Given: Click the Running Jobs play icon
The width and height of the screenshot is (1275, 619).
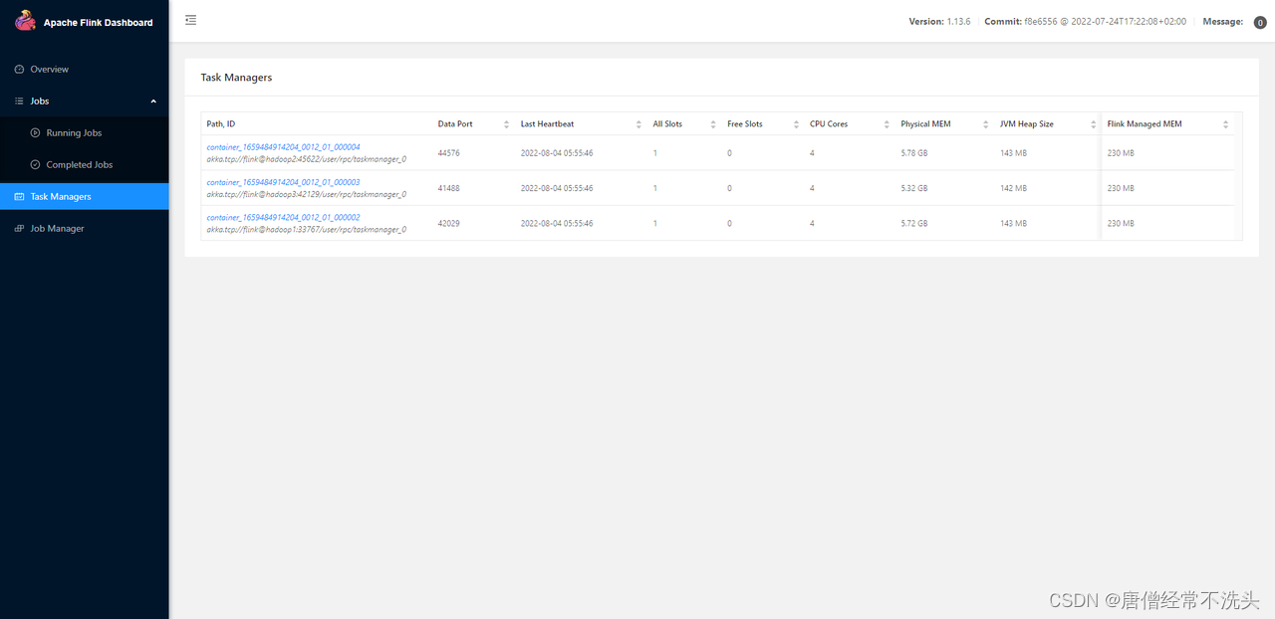Looking at the screenshot, I should pos(36,133).
